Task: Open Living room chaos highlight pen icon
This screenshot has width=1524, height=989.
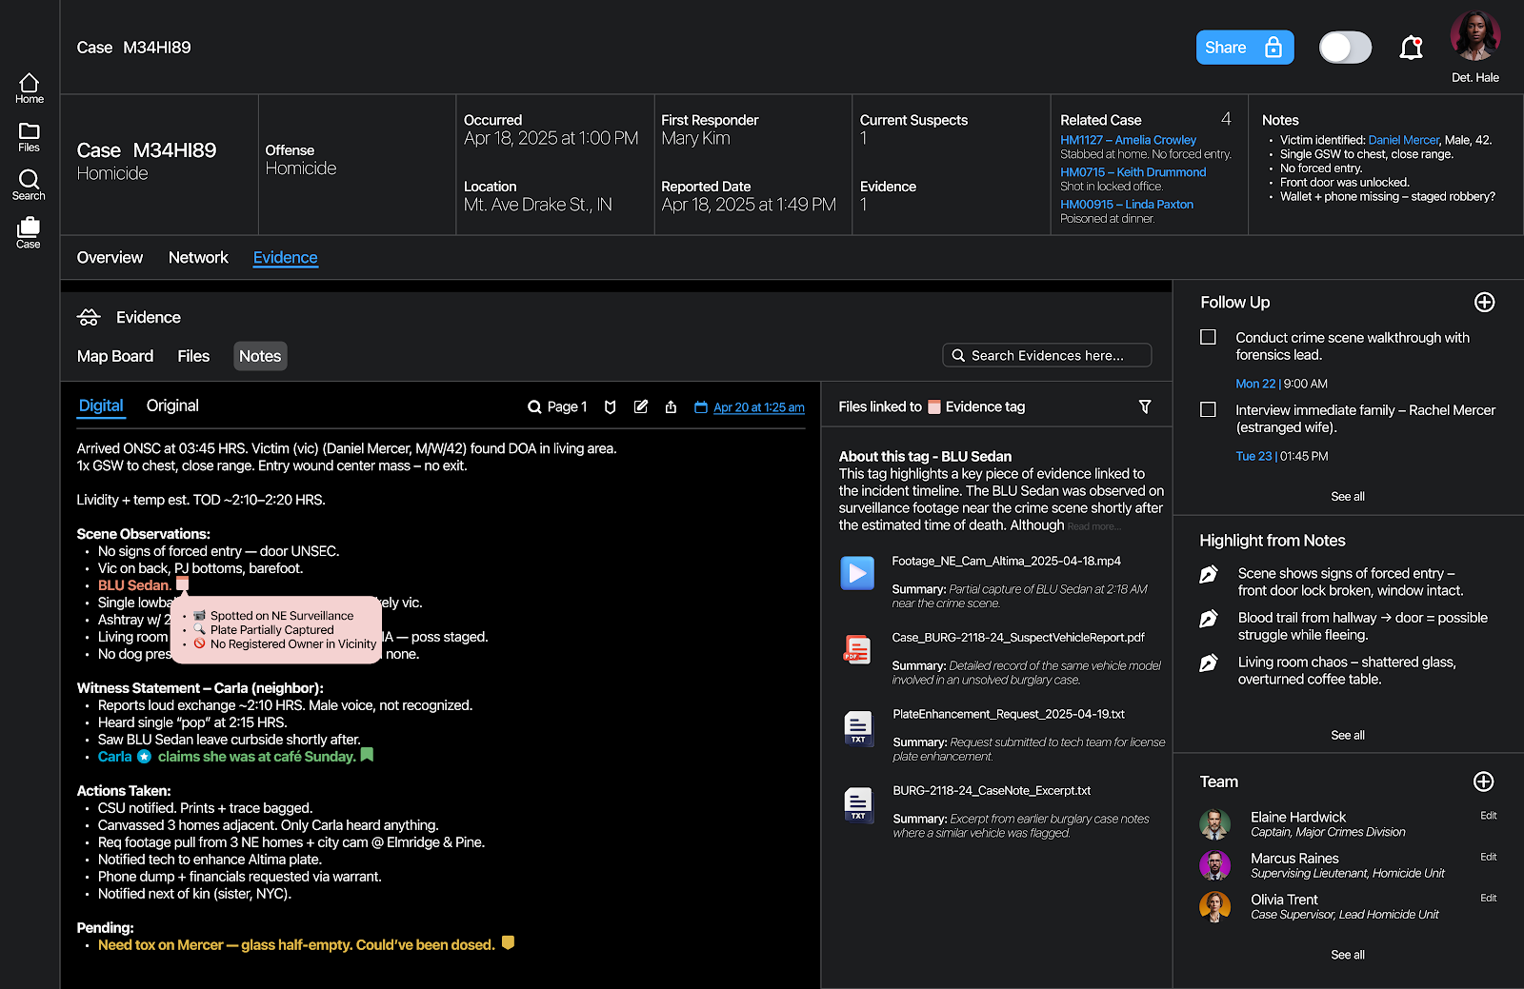Action: [x=1209, y=663]
